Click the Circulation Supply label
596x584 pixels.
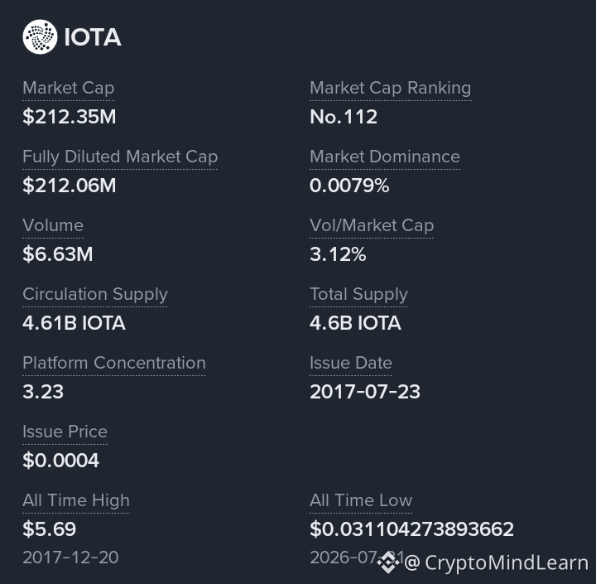pyautogui.click(x=95, y=295)
